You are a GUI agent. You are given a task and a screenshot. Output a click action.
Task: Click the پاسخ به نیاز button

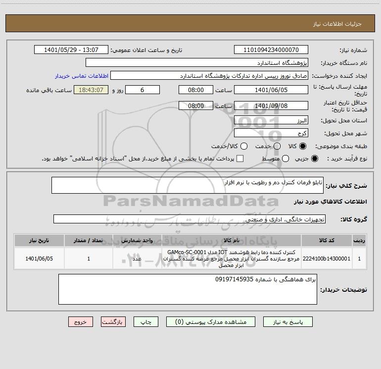click(288, 322)
